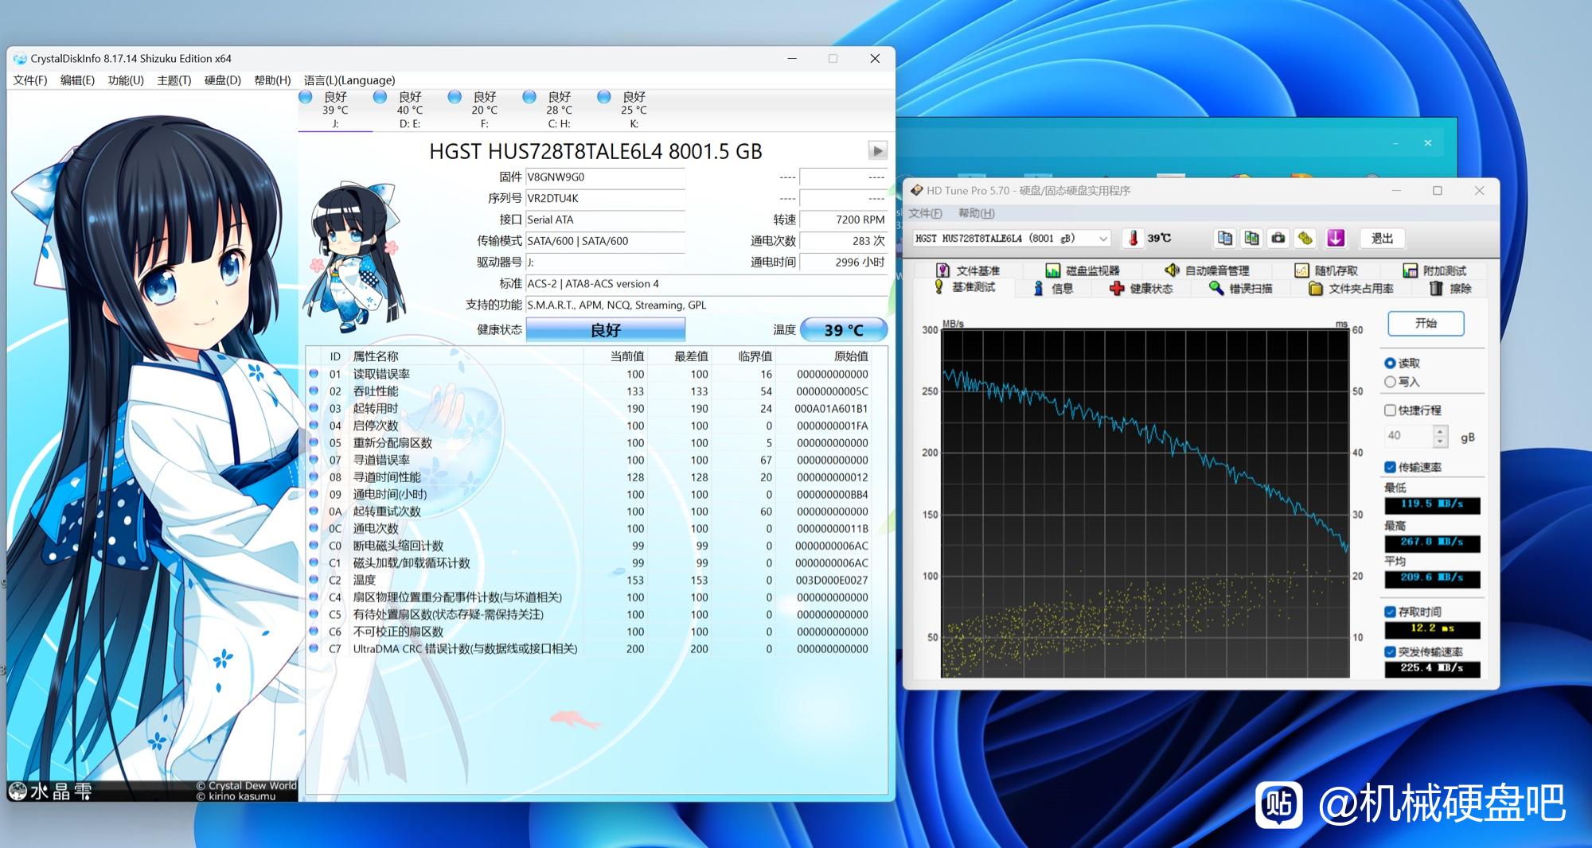Open the 文件(F) menu in CrystalDiskInfo

pyautogui.click(x=30, y=80)
